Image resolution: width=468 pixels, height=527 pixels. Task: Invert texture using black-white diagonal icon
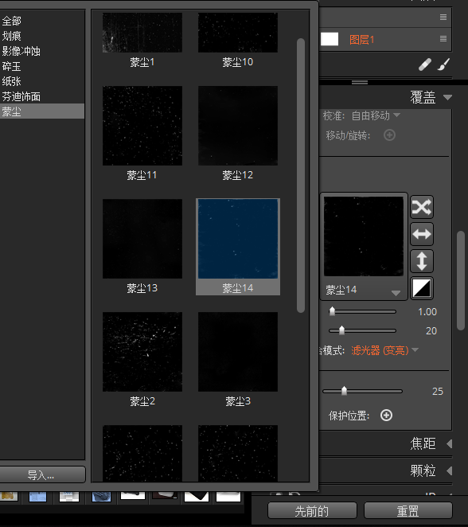422,288
